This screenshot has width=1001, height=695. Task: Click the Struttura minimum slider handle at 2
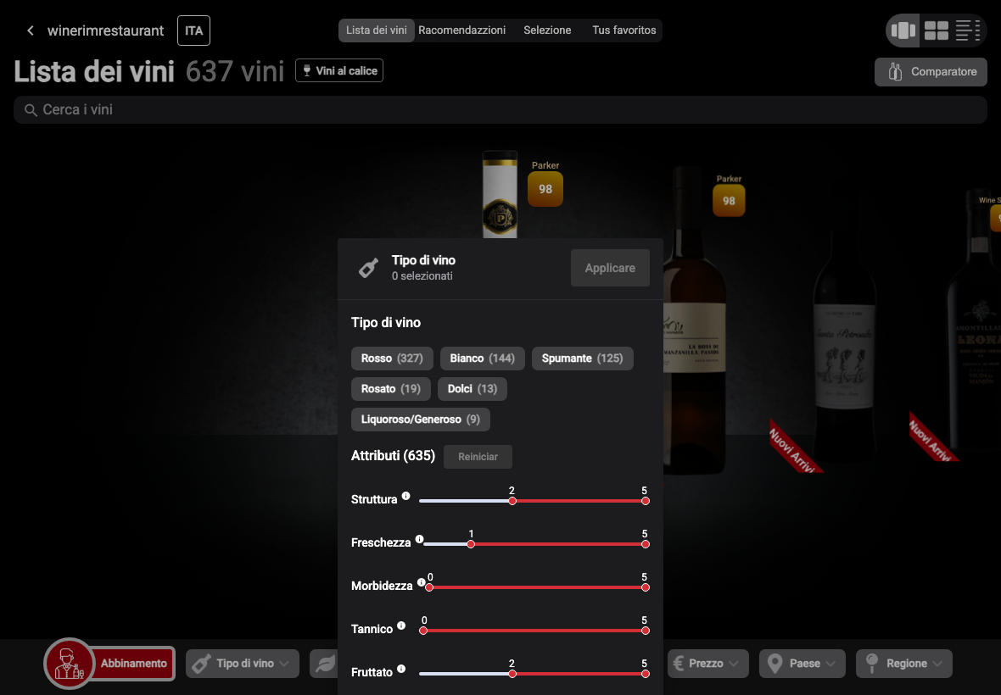[512, 501]
